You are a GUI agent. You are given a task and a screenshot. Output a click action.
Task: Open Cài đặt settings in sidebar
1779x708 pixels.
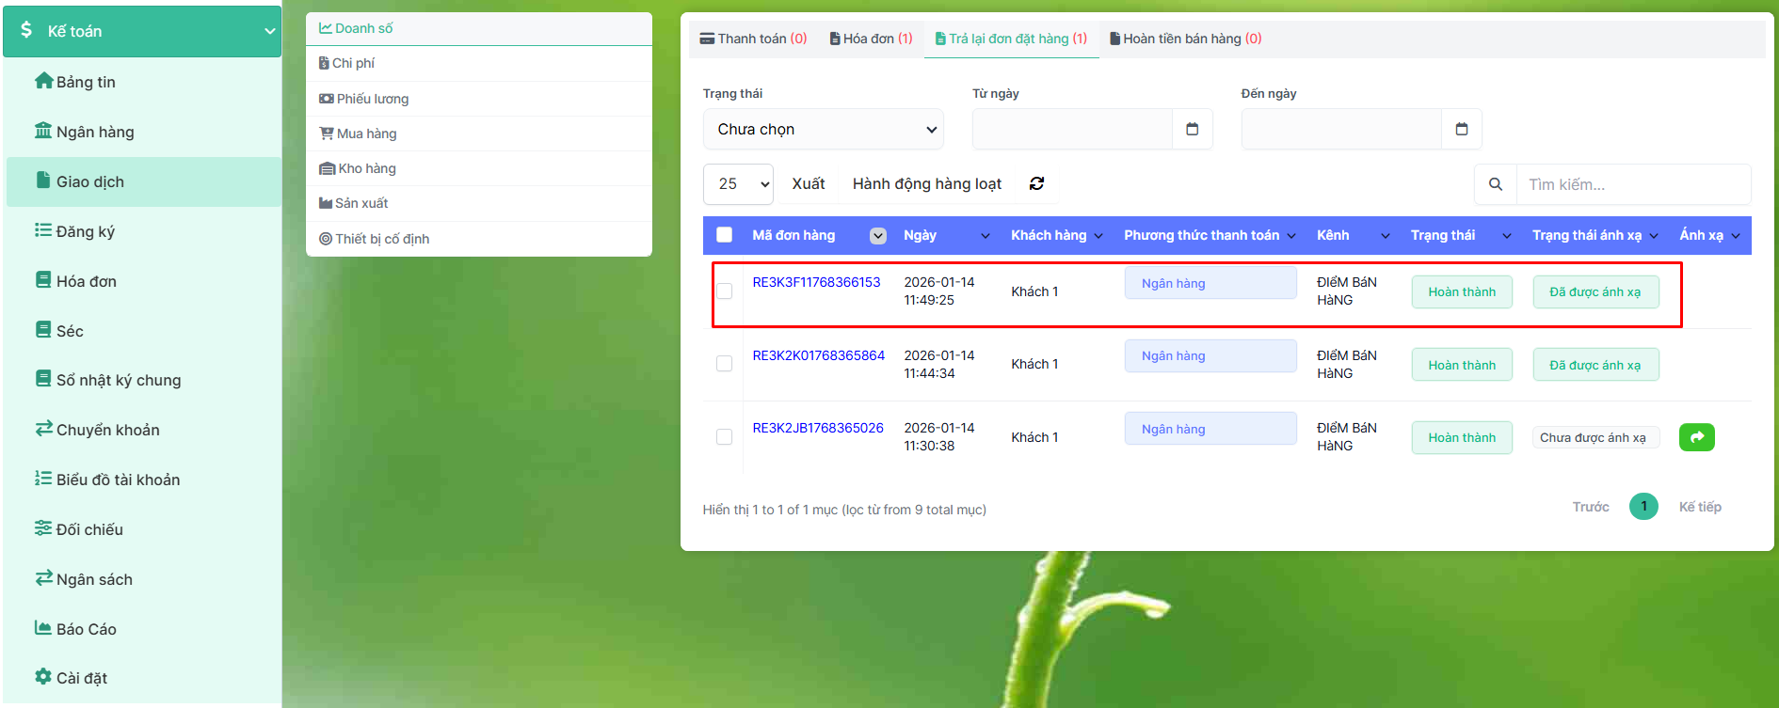point(81,678)
